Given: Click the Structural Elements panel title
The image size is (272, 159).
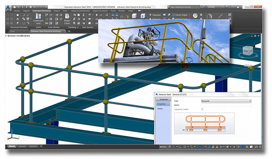Looking at the screenshot, I should [19, 27].
